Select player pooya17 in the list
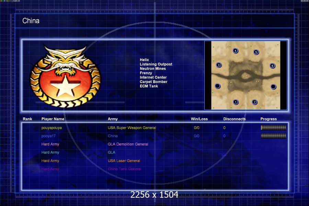 coord(48,136)
